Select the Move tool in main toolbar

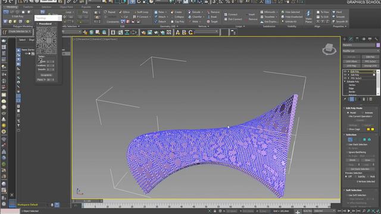[x=132, y=1]
